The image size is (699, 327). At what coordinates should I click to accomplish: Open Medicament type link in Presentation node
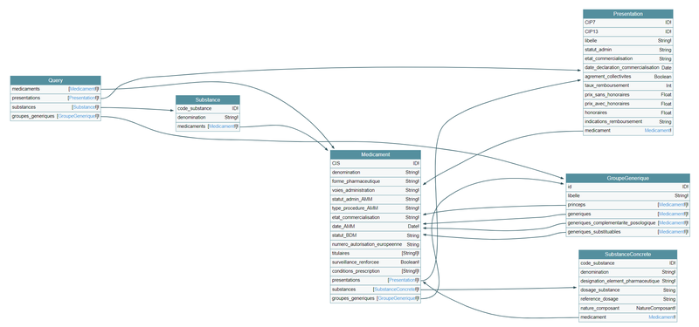pos(657,131)
